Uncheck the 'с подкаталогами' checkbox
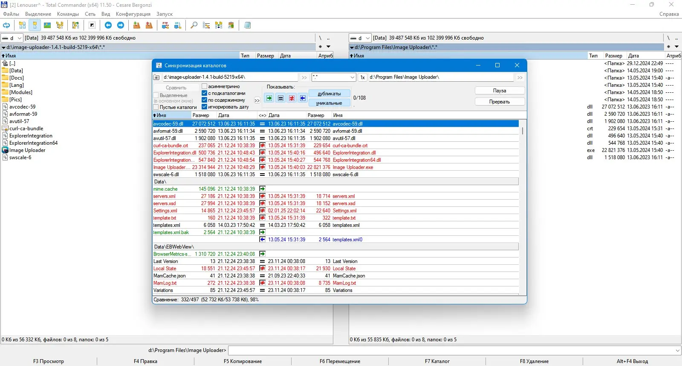Screen dimensions: 682x366 coord(205,93)
